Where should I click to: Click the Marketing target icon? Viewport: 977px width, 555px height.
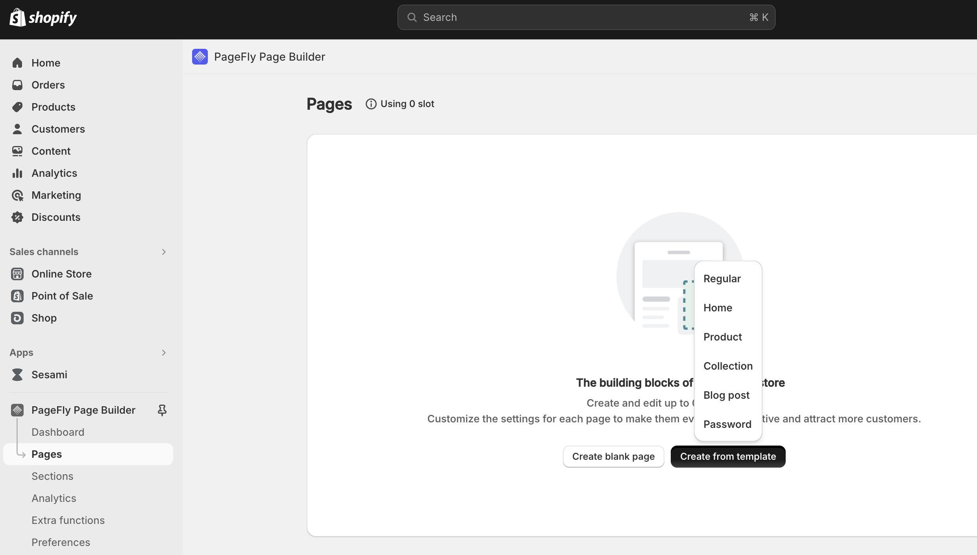[x=17, y=195]
